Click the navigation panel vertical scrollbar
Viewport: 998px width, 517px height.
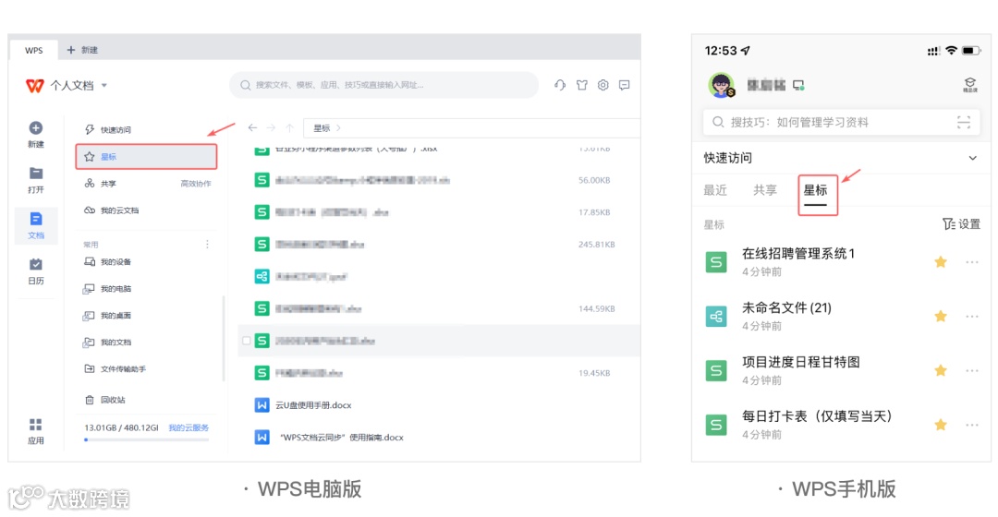point(224,338)
